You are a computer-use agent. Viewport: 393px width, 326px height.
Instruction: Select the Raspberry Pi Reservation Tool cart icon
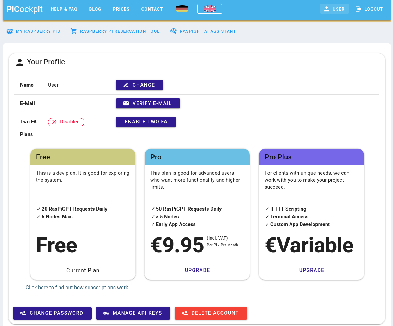(x=73, y=31)
